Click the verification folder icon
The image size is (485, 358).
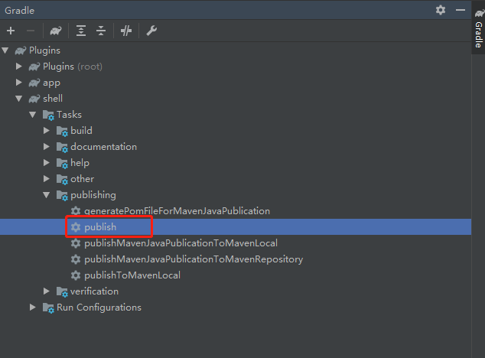(62, 291)
